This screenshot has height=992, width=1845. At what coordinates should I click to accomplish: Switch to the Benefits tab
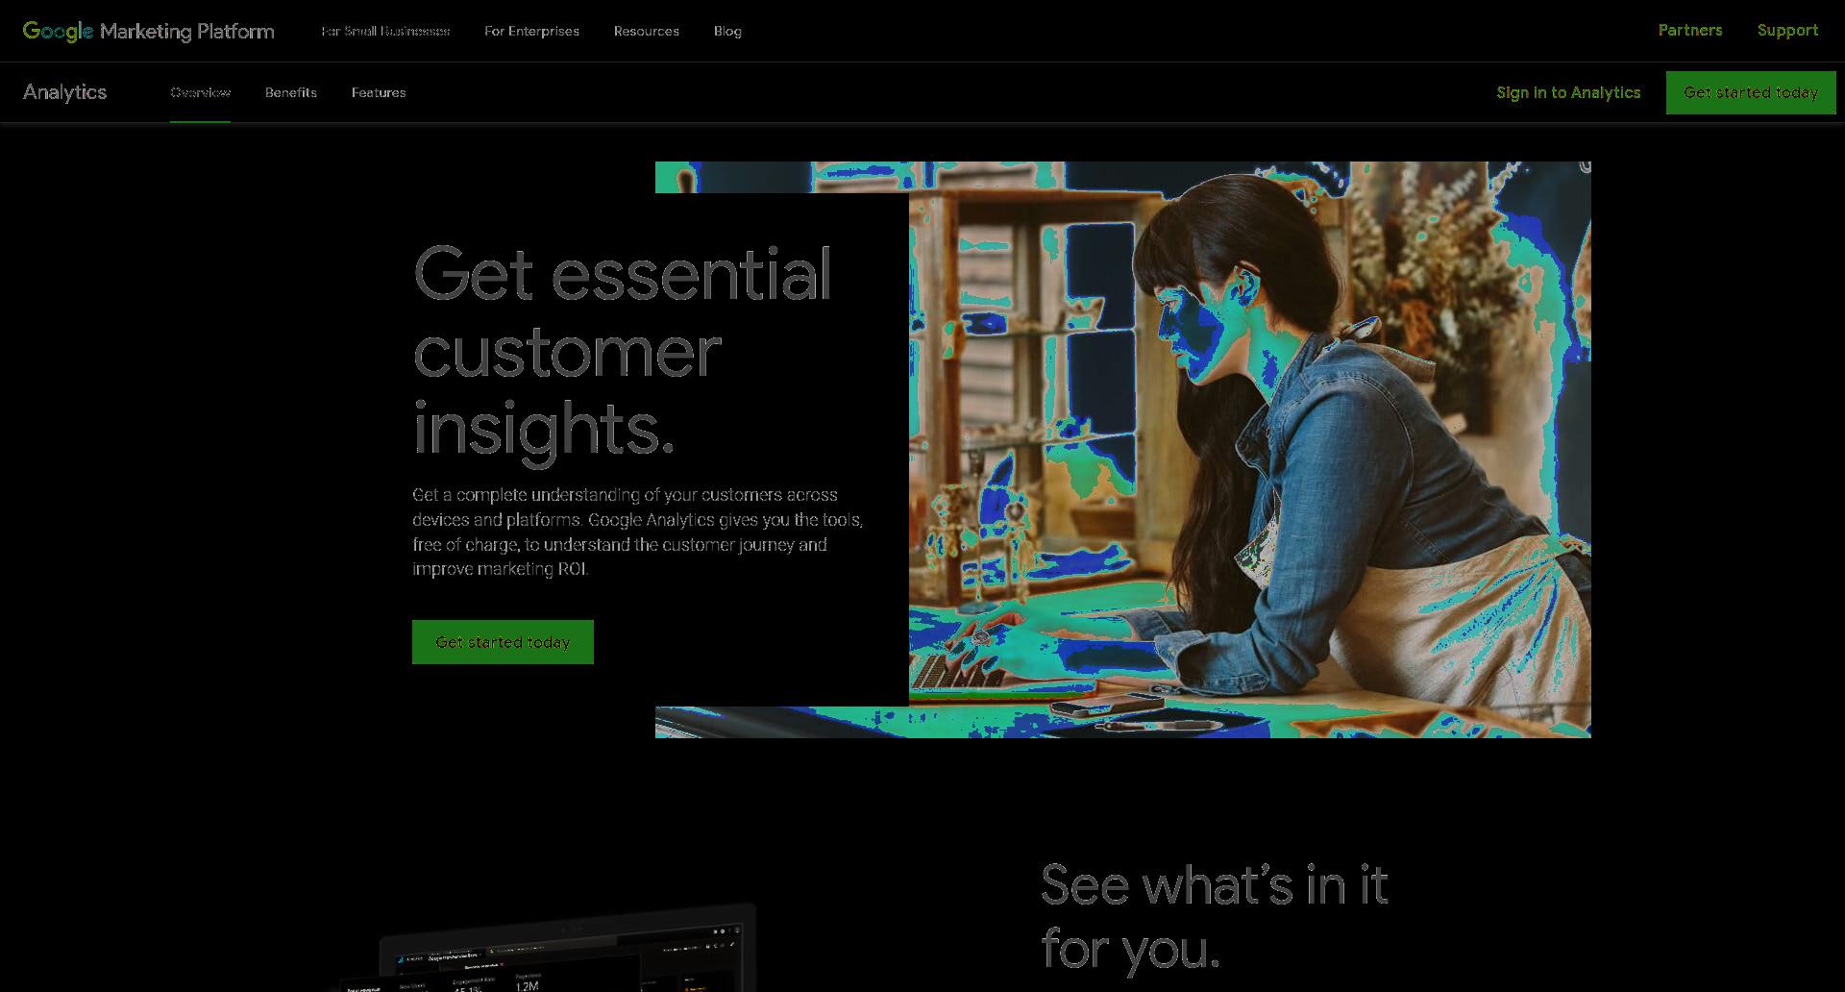291,92
